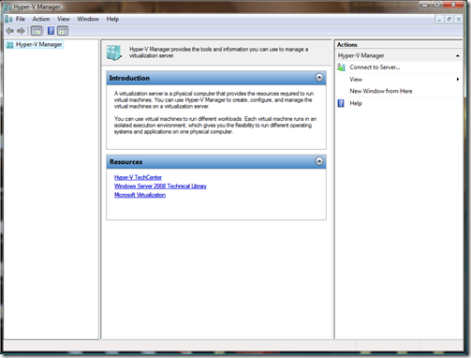The height and width of the screenshot is (358, 471).
Task: Click Help text in the Actions pane
Action: tap(356, 103)
